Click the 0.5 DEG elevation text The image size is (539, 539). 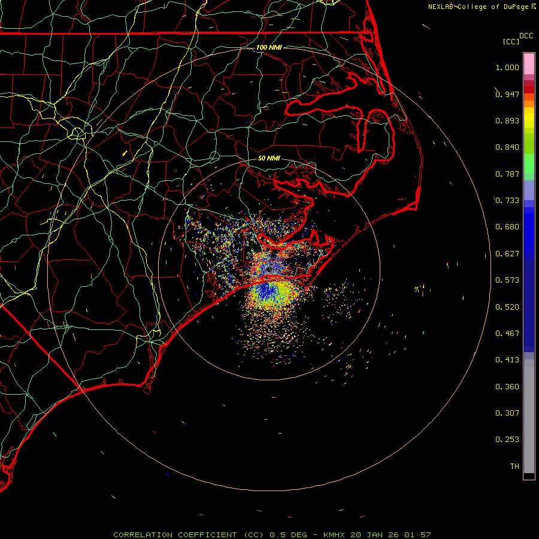[x=289, y=535]
